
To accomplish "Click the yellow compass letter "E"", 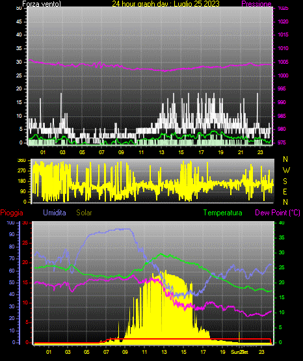I will tap(285, 192).
